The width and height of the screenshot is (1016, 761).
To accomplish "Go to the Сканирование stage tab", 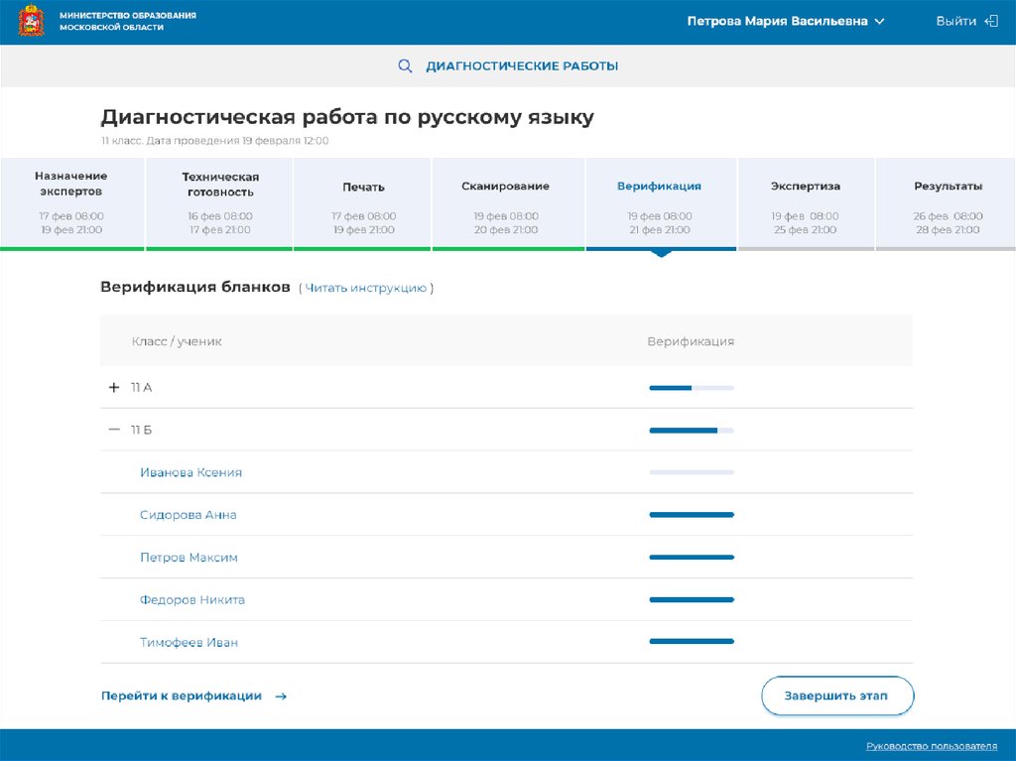I will coord(505,202).
